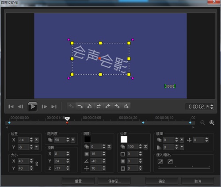Screen dimensions: 221x187
Task: Click the reverse keyframes icon
Action: (89, 106)
